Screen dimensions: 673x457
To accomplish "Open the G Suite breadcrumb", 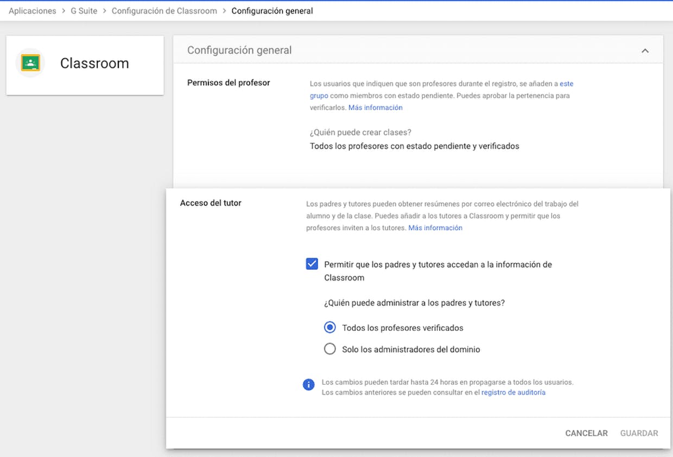I will pyautogui.click(x=84, y=11).
